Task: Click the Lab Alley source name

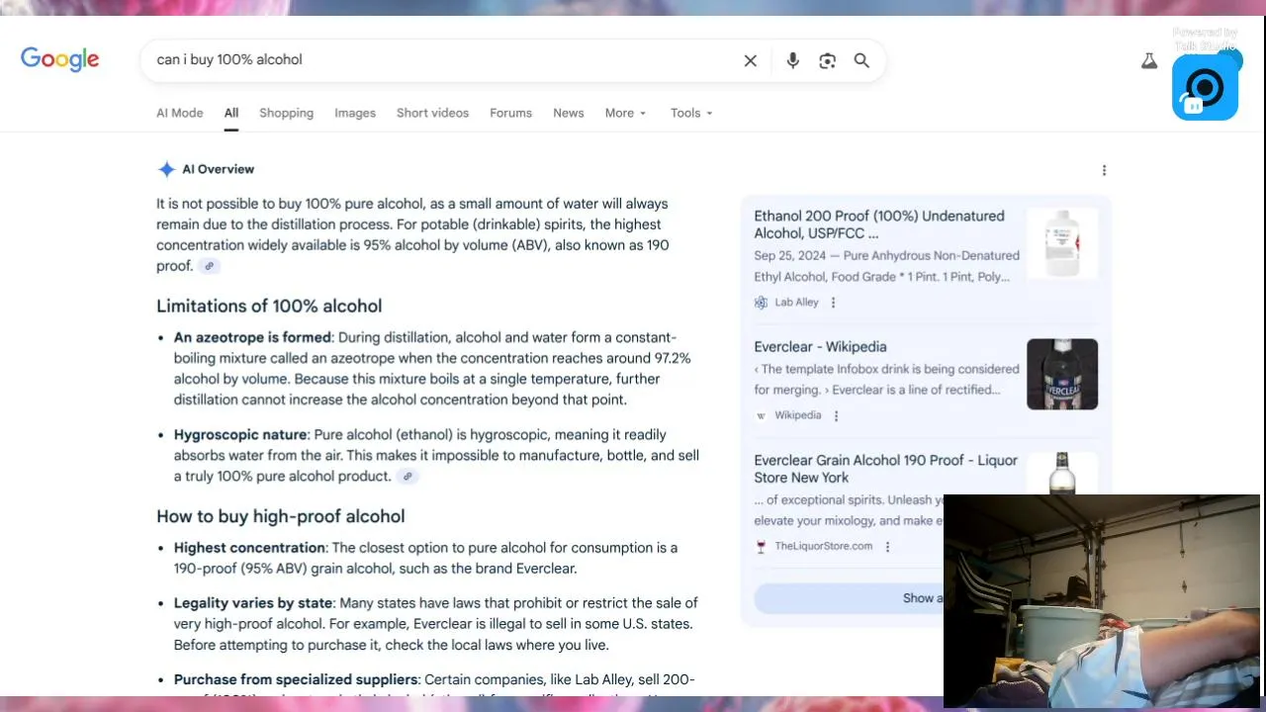Action: click(796, 303)
